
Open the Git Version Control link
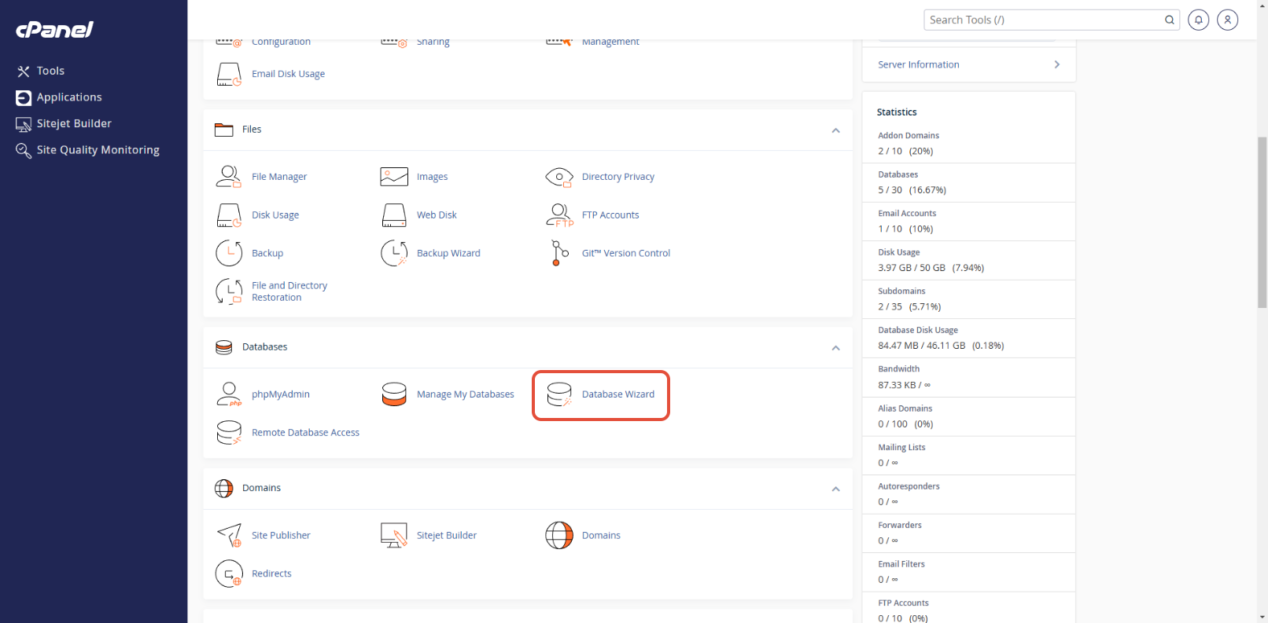626,253
